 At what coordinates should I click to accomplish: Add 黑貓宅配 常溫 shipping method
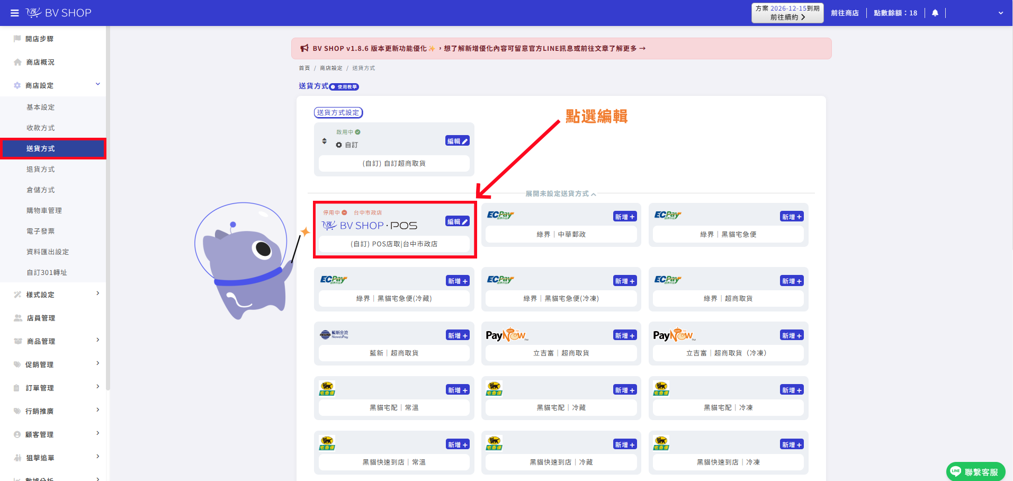pos(458,390)
